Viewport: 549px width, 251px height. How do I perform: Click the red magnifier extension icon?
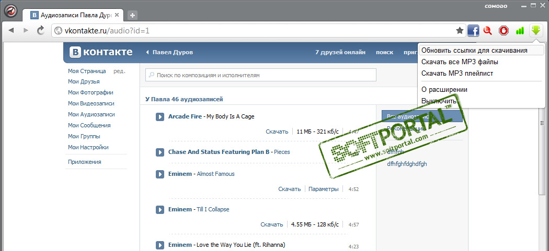(x=487, y=31)
